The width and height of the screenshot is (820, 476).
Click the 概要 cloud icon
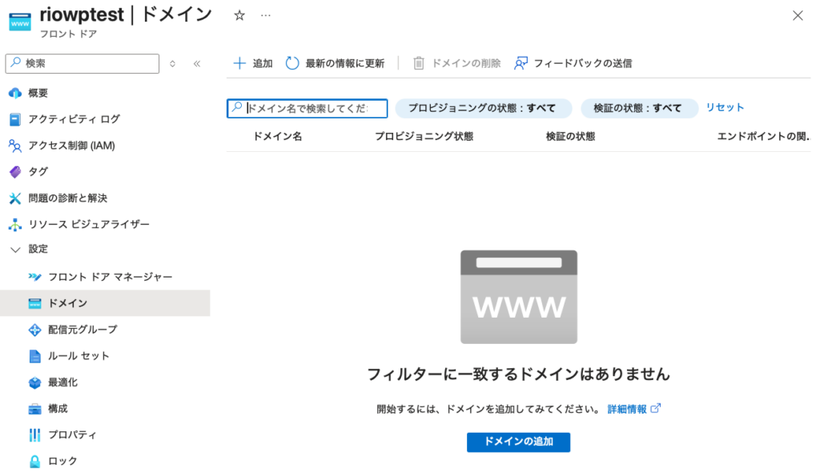point(15,93)
